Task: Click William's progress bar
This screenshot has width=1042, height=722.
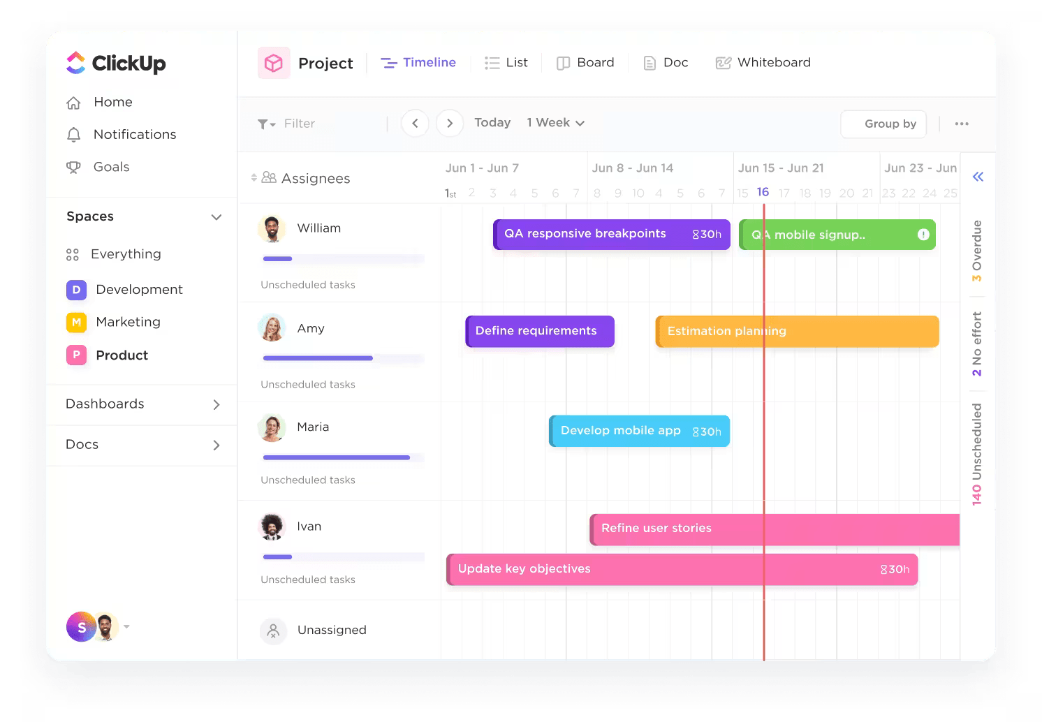Action: 342,258
